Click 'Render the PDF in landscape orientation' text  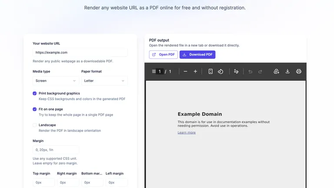pos(70,131)
